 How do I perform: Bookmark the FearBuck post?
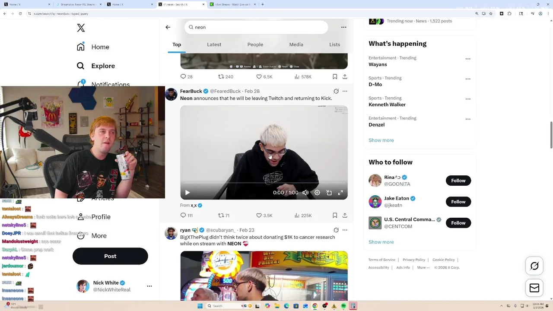(x=335, y=215)
